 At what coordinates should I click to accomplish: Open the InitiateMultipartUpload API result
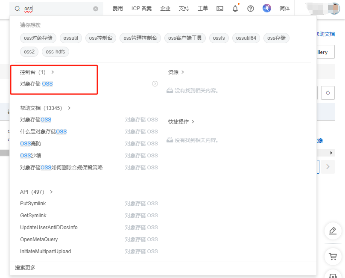pos(46,251)
